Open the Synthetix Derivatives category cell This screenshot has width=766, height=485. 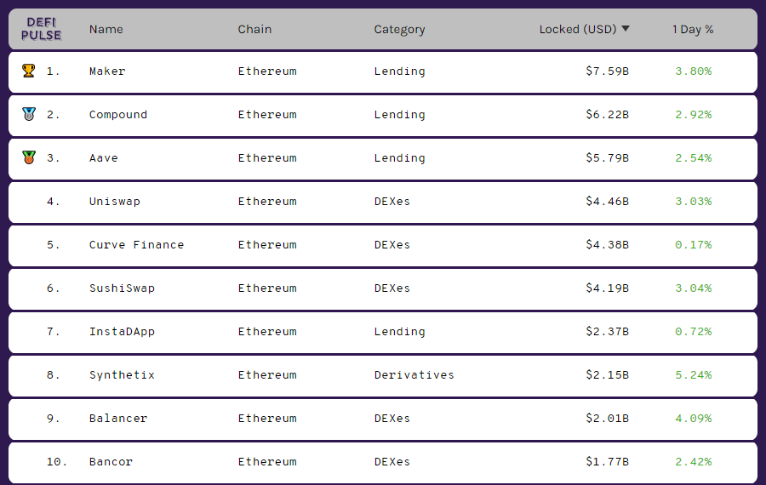[x=414, y=375]
